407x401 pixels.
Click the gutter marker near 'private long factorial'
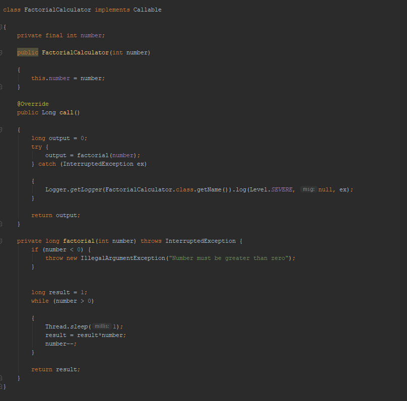(3, 241)
